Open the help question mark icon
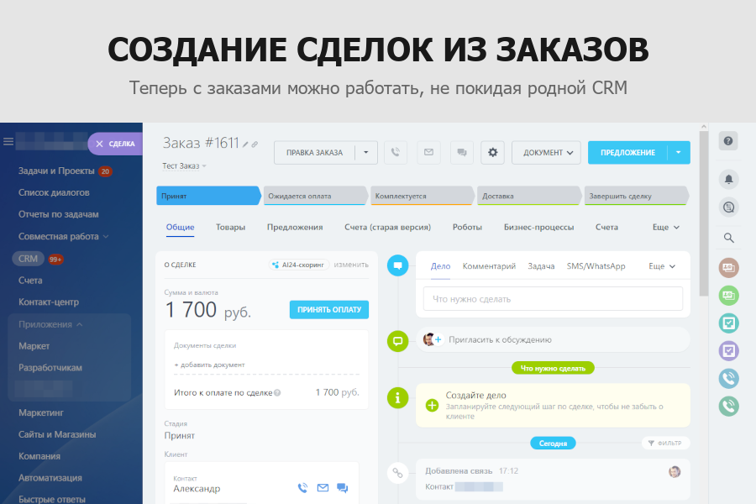This screenshot has width=756, height=504. tap(727, 142)
